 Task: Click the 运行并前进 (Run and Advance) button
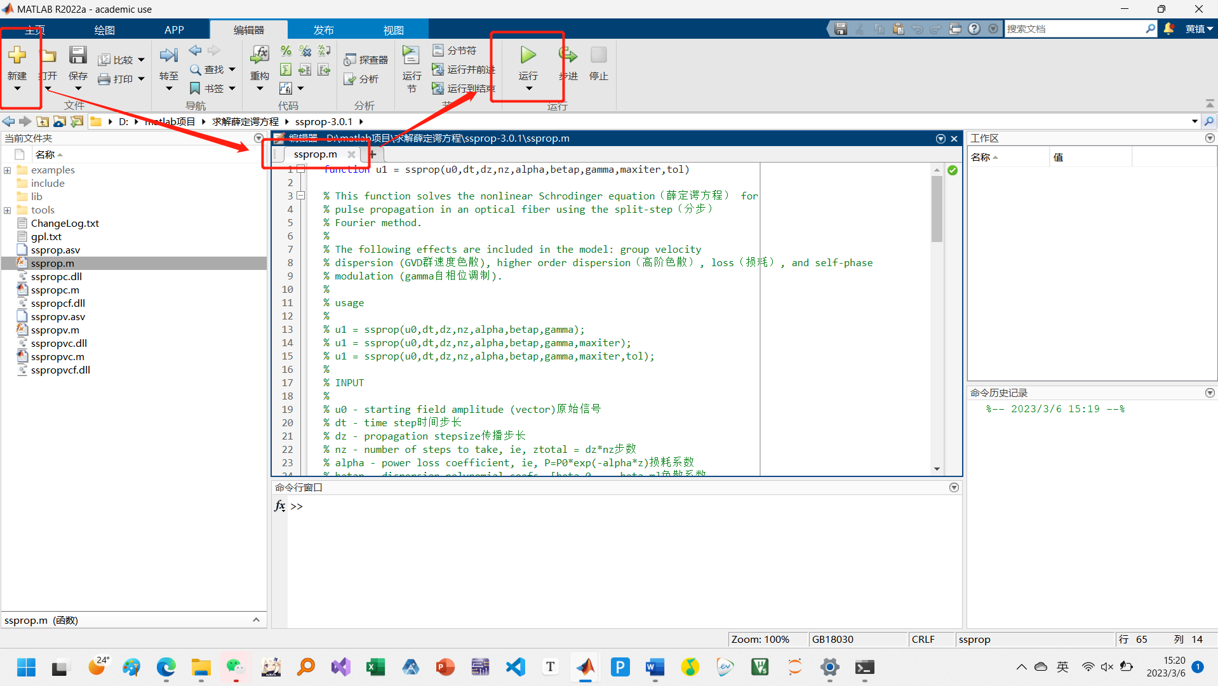click(x=464, y=69)
